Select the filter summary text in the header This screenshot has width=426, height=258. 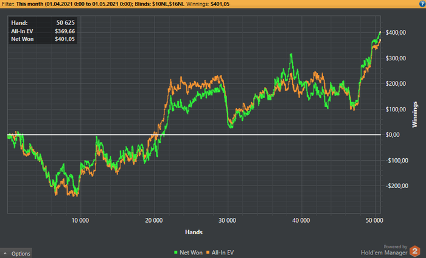coord(116,4)
